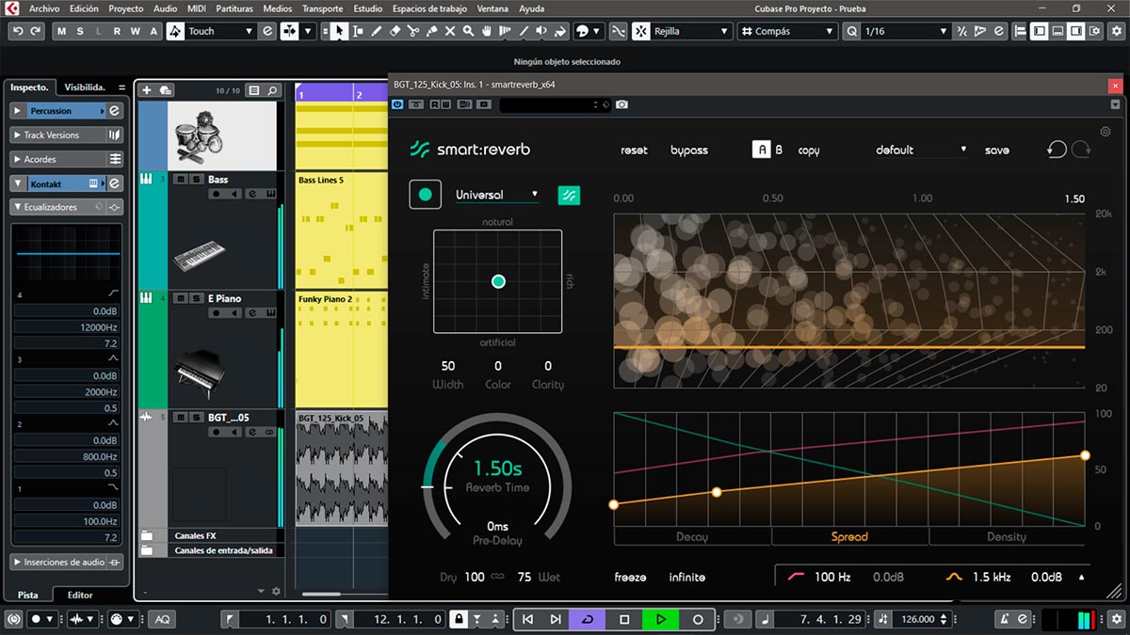Select the Range Selection tool
The width and height of the screenshot is (1130, 635).
pyautogui.click(x=358, y=31)
